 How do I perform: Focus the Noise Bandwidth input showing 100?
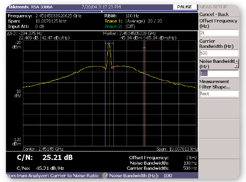219,73
